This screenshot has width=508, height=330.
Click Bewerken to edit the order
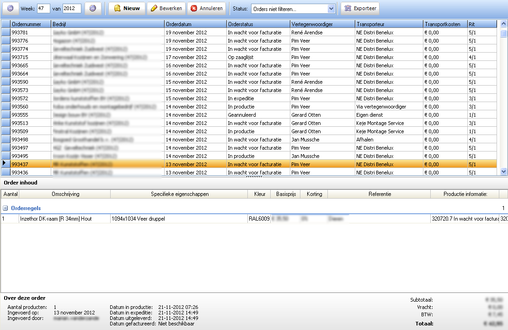pos(166,8)
